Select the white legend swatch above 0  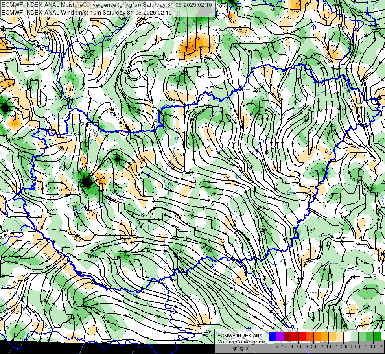pyautogui.click(x=347, y=337)
